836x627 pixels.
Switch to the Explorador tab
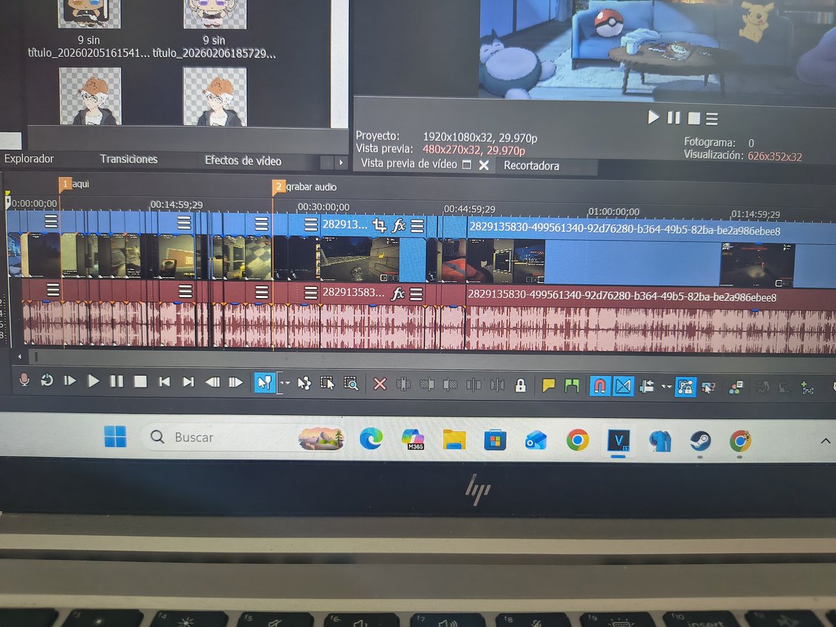pyautogui.click(x=29, y=159)
